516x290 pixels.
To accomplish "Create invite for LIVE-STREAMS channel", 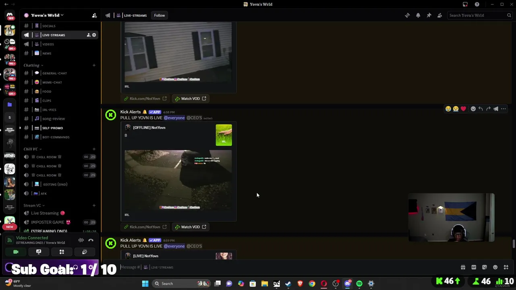I will pyautogui.click(x=88, y=35).
